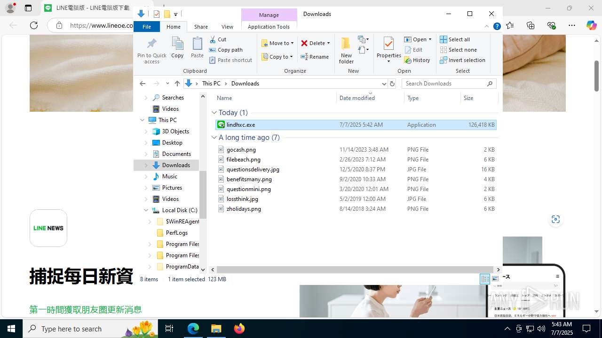
Task: Sort by Size column header
Action: pyautogui.click(x=479, y=98)
